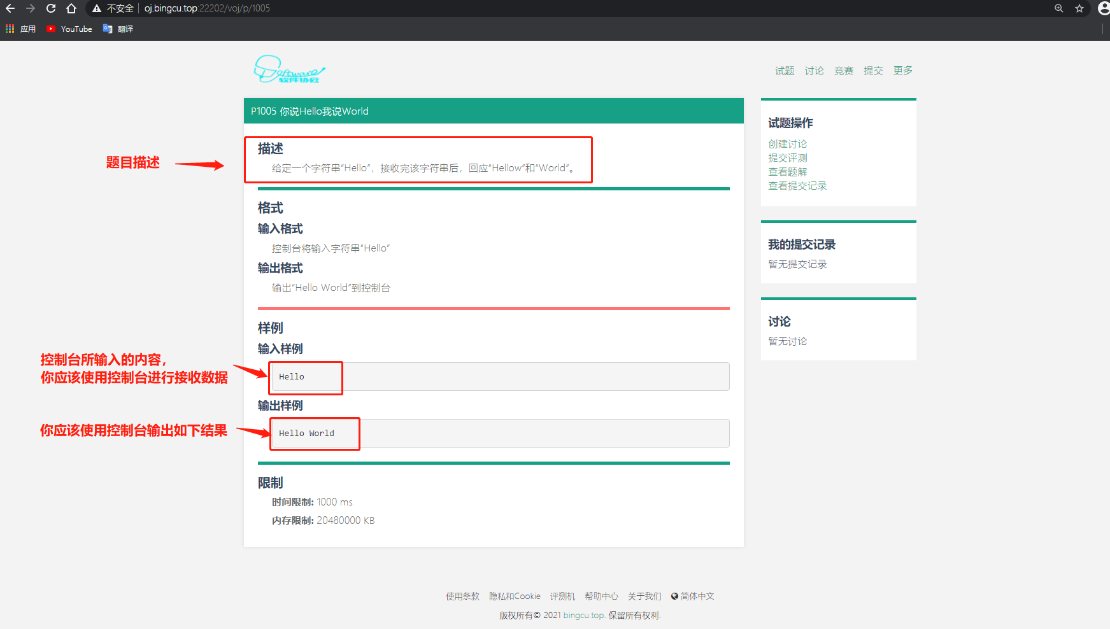Open the 提交 navigation item

point(873,71)
